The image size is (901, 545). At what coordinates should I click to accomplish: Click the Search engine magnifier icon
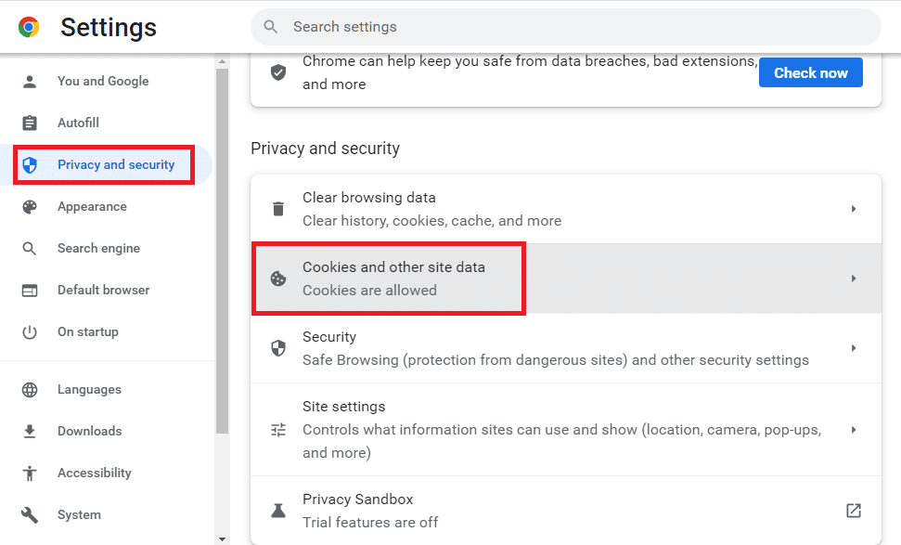click(30, 248)
